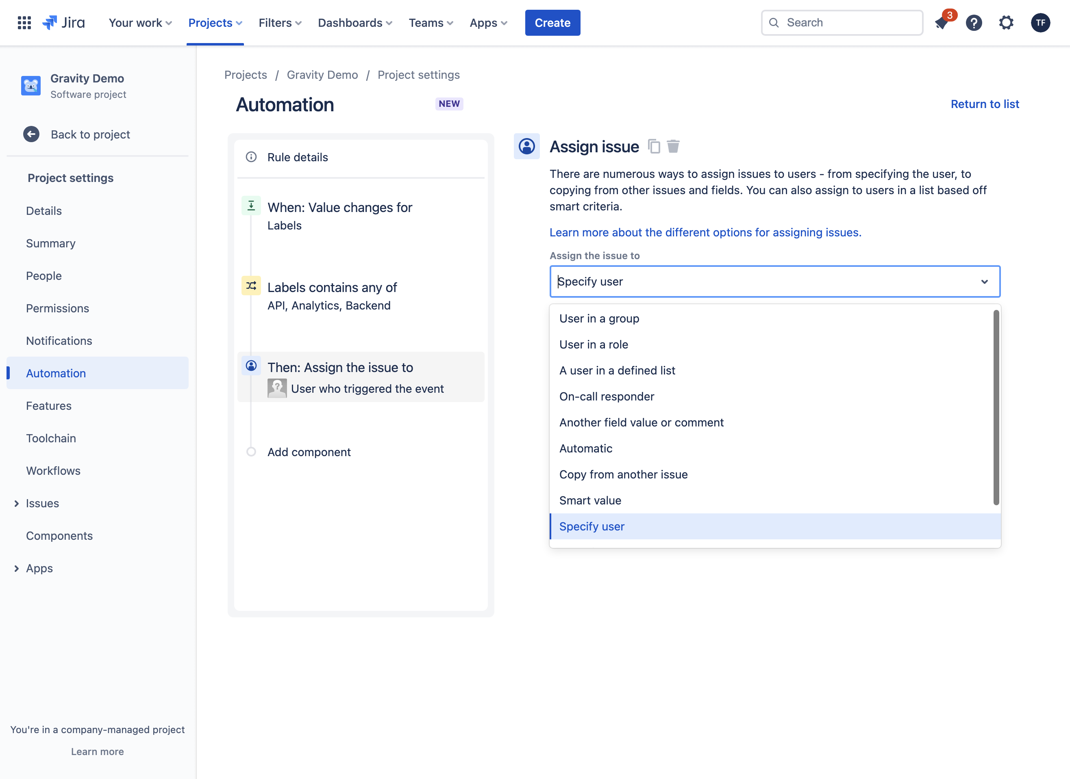Image resolution: width=1070 pixels, height=779 pixels.
Task: Click Gravity Demo in breadcrumb
Action: pyautogui.click(x=322, y=75)
